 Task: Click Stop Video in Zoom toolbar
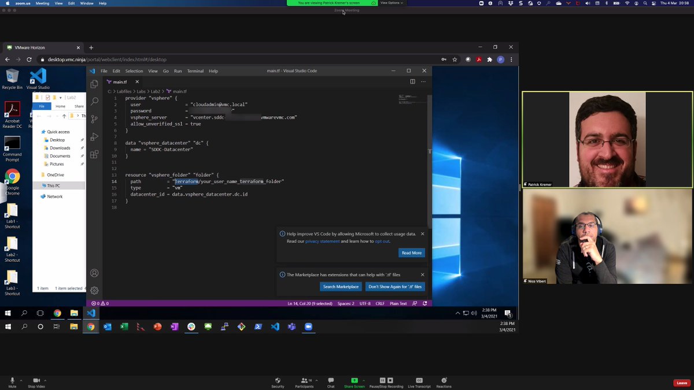pos(36,382)
